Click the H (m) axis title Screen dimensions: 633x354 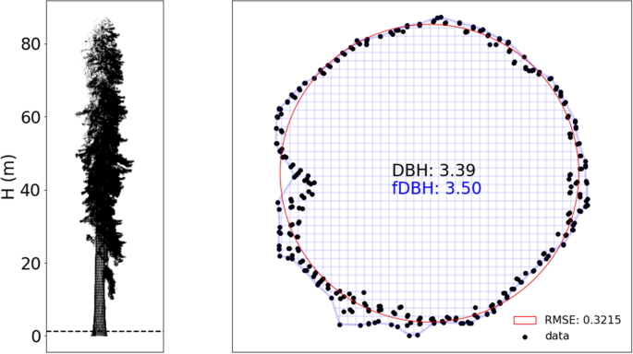pyautogui.click(x=8, y=177)
